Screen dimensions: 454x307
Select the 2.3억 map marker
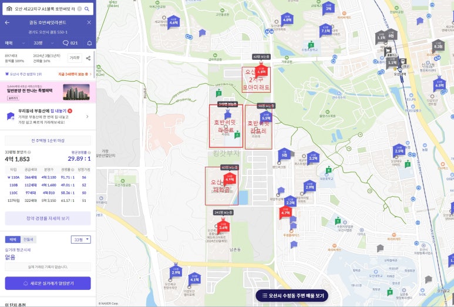[290, 202]
